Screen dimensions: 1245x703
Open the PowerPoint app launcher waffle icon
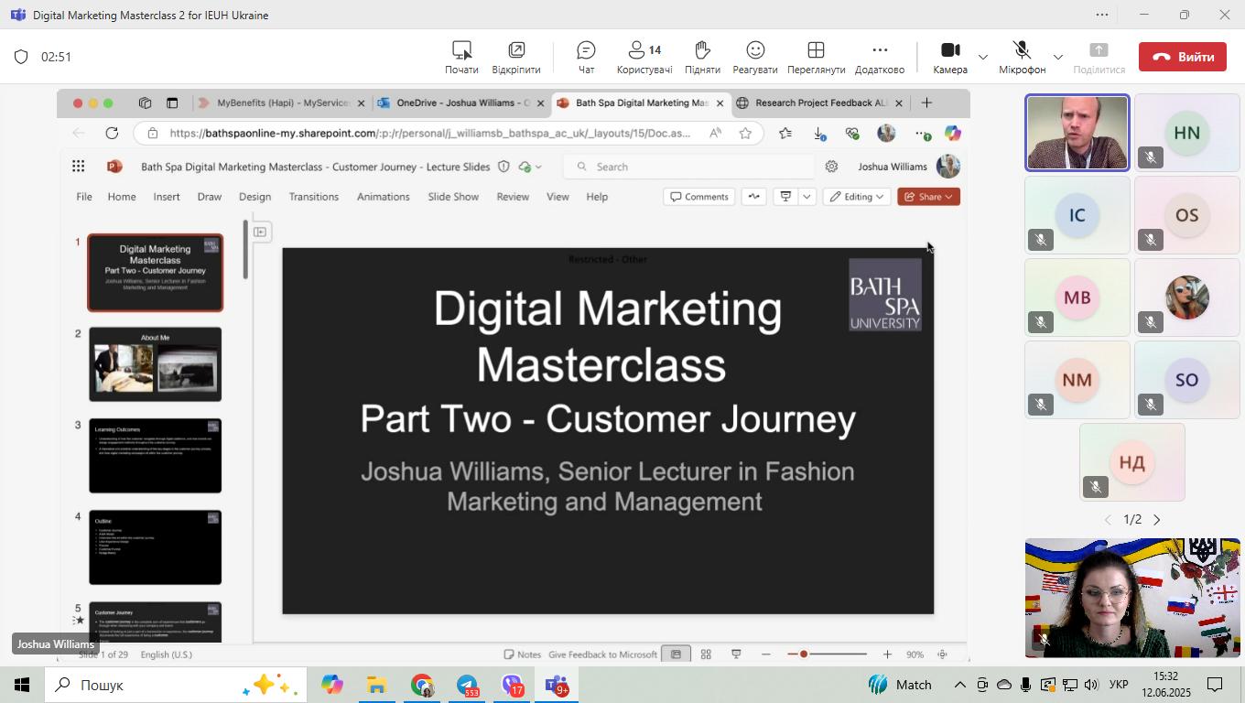(x=79, y=167)
